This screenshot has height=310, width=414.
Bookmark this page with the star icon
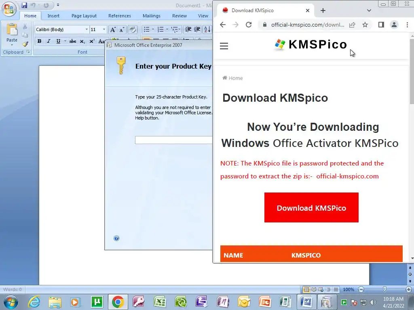(x=365, y=25)
